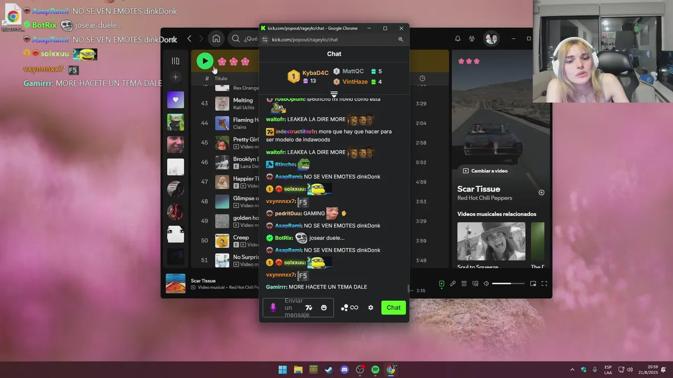Click 'Cambiar a video' button
Image resolution: width=673 pixels, height=378 pixels.
485,171
